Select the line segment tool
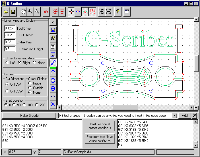The width and height of the screenshot is (200, 157). click(53, 63)
